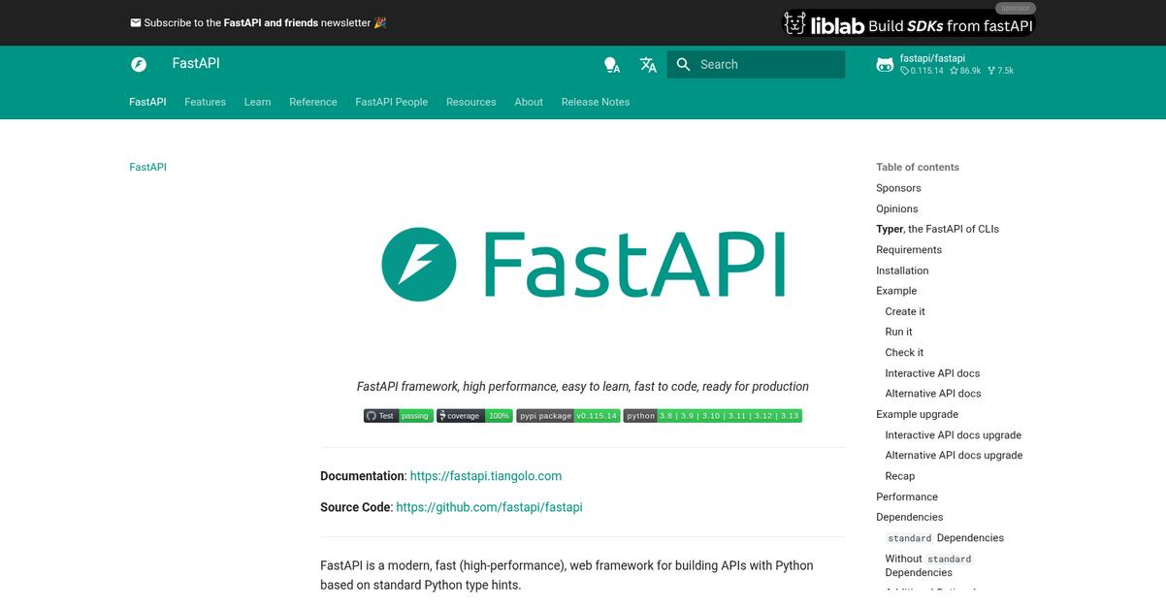Go to Typer, the FastAPI of CLIs
This screenshot has height=608, width=1166.
click(x=937, y=229)
